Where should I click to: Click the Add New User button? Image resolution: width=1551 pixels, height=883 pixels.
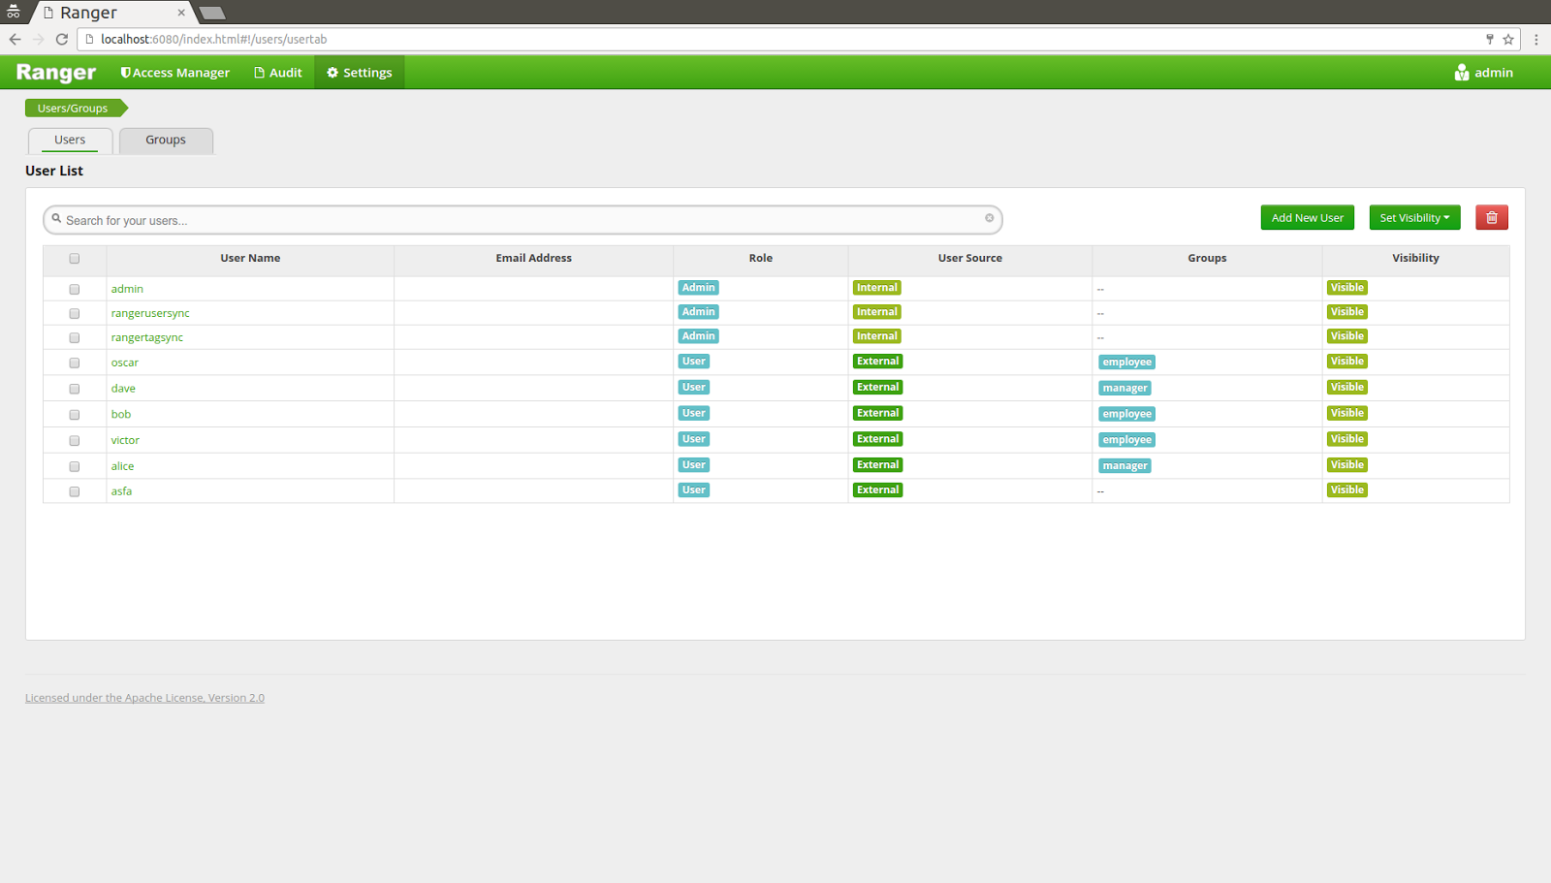point(1306,217)
